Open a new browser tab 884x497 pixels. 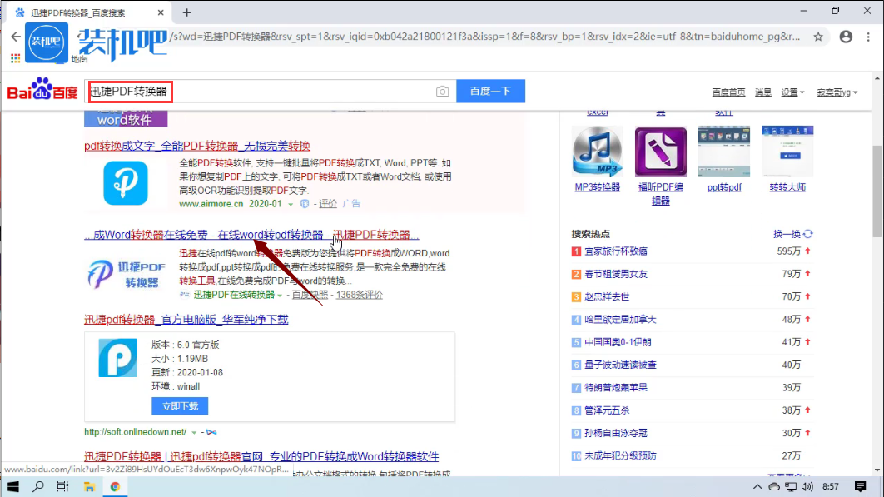187,12
